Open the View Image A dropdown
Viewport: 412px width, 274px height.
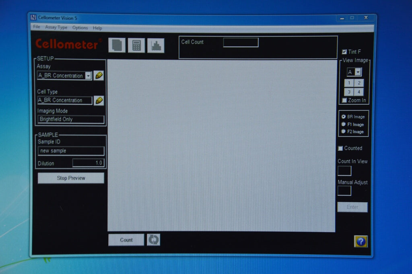pyautogui.click(x=358, y=72)
